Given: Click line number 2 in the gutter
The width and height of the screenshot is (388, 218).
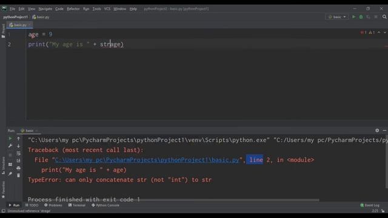Looking at the screenshot, I should [x=9, y=44].
